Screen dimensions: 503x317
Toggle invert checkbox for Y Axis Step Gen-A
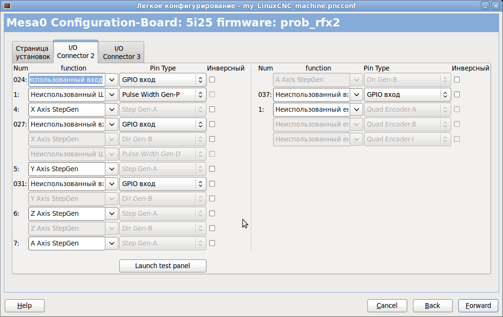coord(212,169)
